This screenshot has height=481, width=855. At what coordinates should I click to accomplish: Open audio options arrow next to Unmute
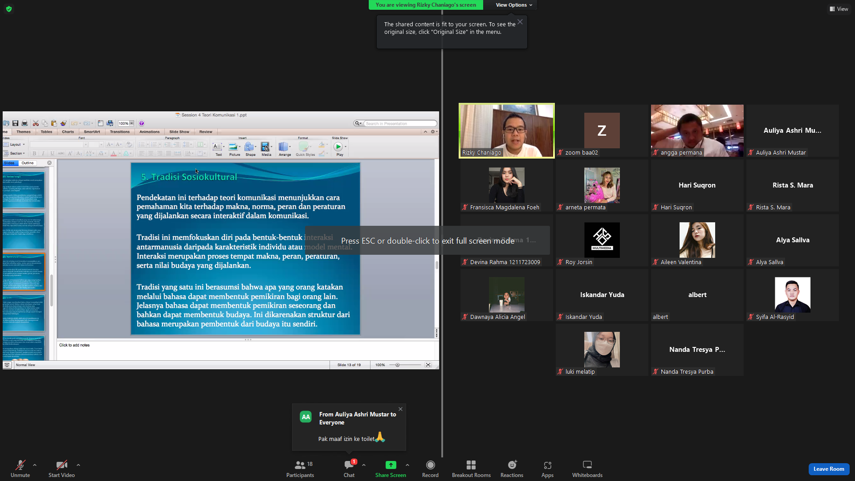point(35,465)
